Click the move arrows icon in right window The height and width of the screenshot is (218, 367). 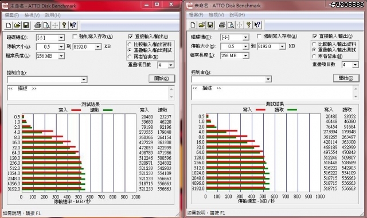[240, 25]
